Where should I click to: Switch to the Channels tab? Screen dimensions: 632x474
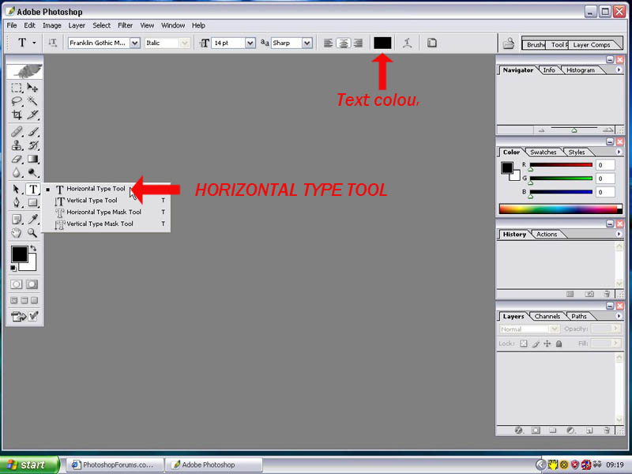[x=547, y=316]
